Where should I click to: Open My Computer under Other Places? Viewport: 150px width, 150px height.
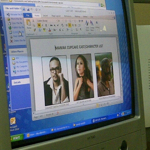point(20,67)
